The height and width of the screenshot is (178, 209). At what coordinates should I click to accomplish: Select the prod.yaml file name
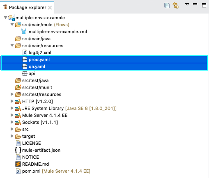[39, 59]
